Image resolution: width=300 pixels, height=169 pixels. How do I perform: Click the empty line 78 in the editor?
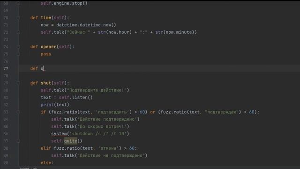click(x=159, y=76)
